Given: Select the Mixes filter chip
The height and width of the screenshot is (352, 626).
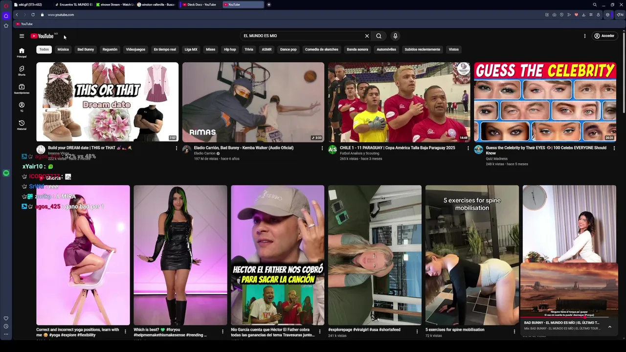Looking at the screenshot, I should point(210,49).
